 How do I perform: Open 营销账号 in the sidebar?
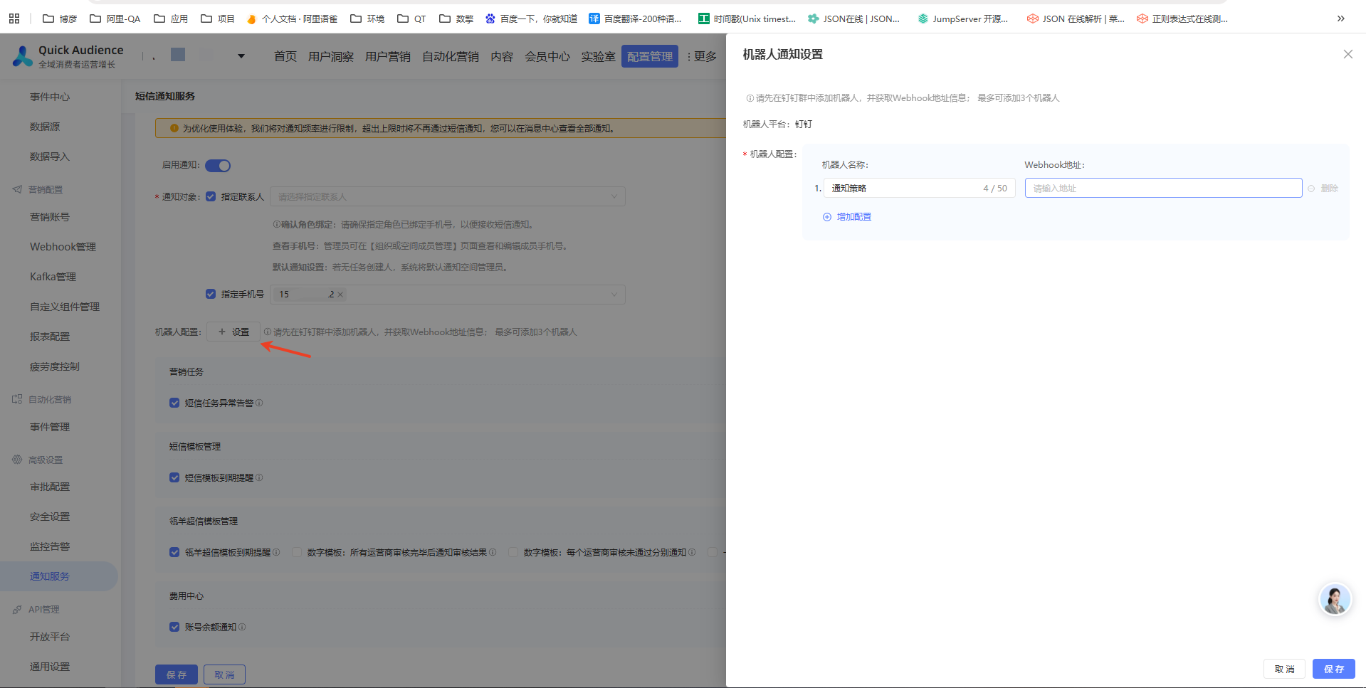50,217
